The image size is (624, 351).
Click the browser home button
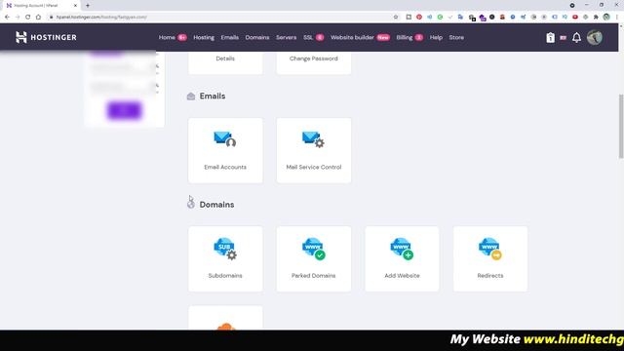[x=38, y=18]
